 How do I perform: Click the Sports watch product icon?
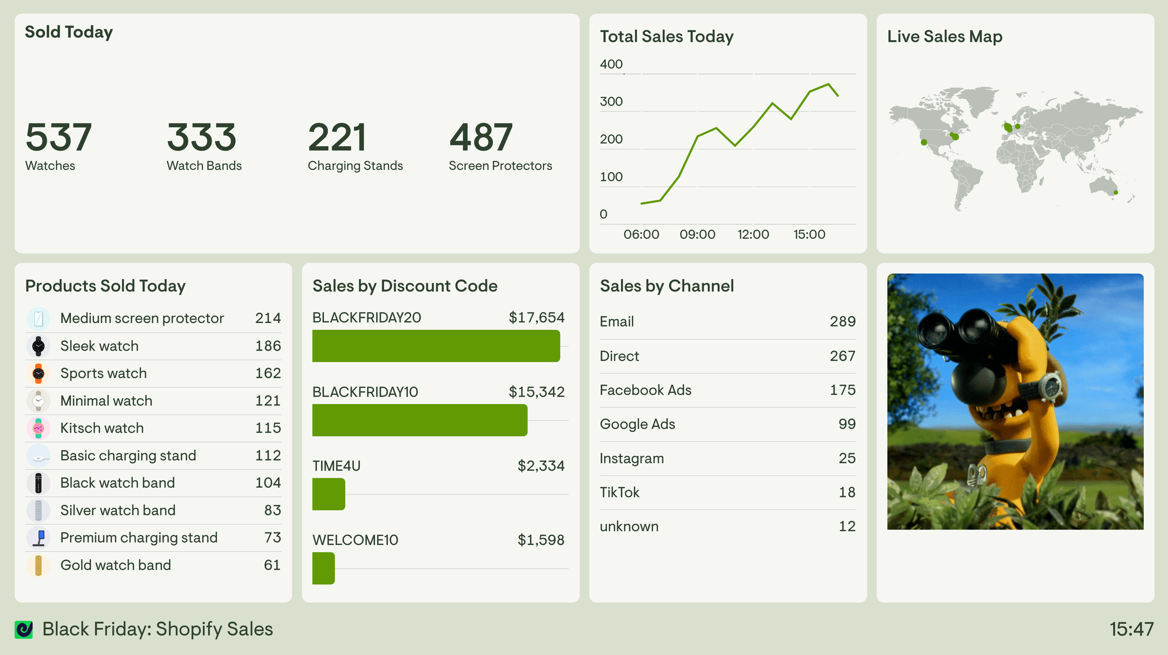point(38,373)
